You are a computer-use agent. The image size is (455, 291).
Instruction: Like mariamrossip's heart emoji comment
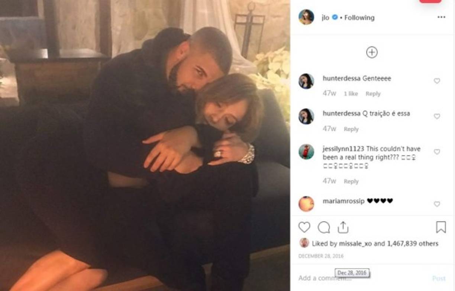436,204
